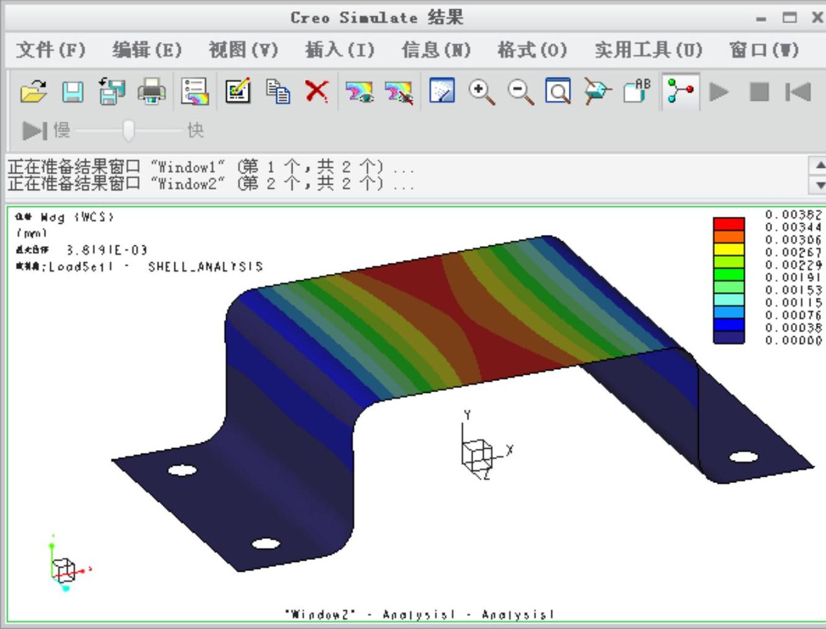Click the Rewind to start button
The image size is (826, 629).
pos(798,92)
